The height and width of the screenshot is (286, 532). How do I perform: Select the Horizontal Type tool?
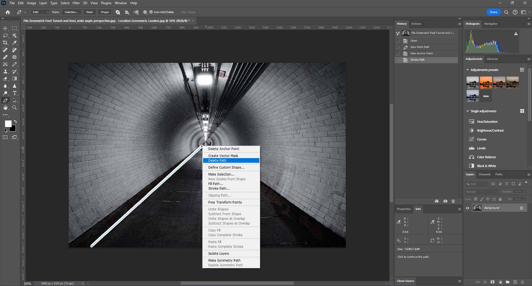15,93
